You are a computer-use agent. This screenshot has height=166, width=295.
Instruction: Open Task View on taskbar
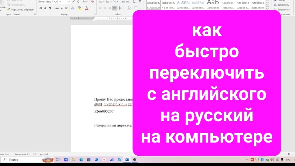[58, 160]
